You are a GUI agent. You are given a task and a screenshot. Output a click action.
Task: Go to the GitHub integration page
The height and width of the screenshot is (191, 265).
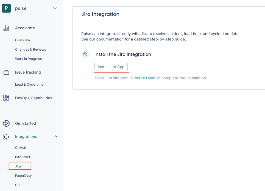[x=21, y=147]
